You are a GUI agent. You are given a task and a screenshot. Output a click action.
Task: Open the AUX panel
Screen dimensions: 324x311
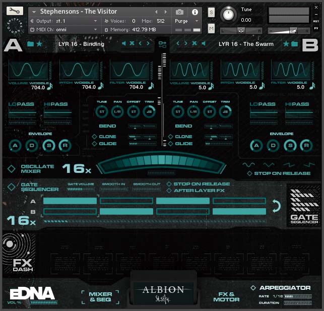316,21
